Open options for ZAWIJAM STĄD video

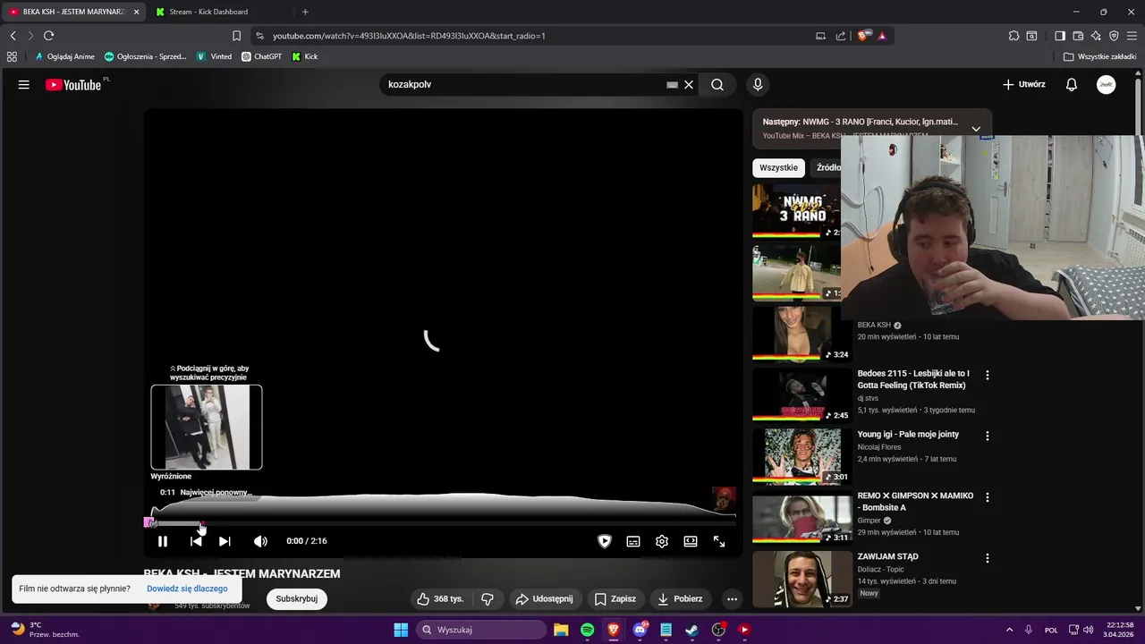coord(988,558)
